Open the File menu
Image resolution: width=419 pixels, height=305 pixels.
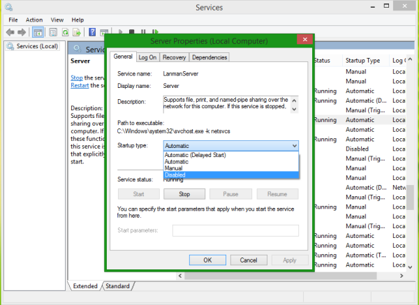click(x=13, y=20)
